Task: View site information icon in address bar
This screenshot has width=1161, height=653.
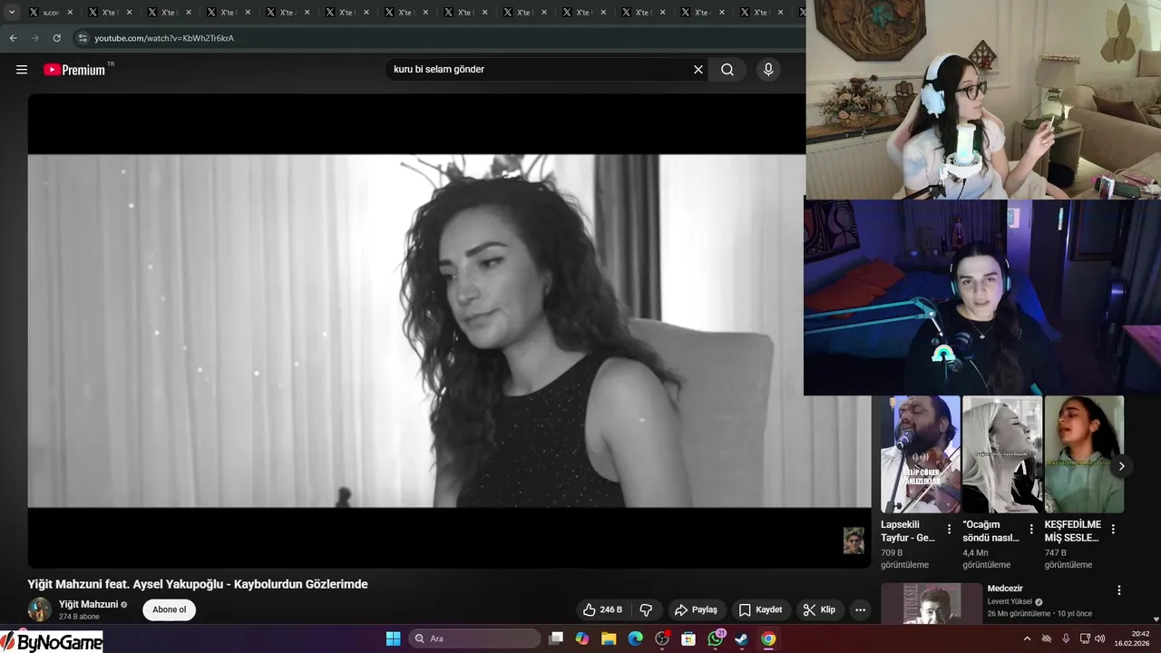Action: click(83, 38)
